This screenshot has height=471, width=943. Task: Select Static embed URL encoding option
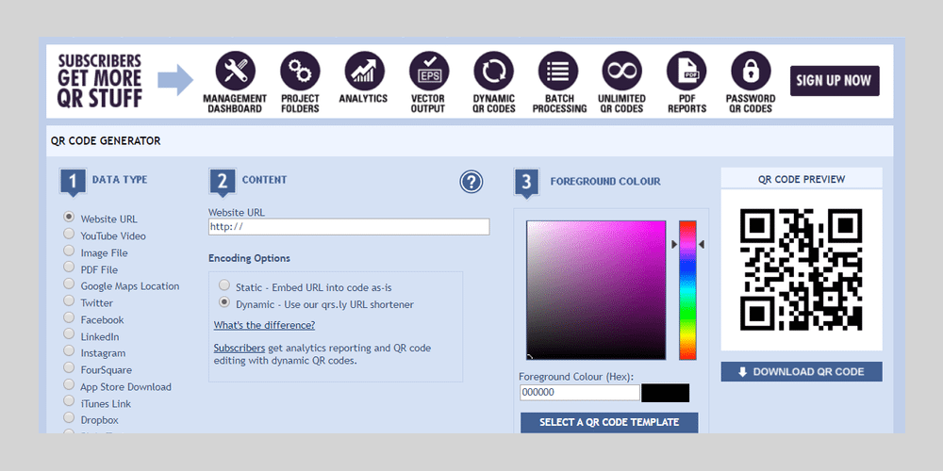pyautogui.click(x=224, y=284)
